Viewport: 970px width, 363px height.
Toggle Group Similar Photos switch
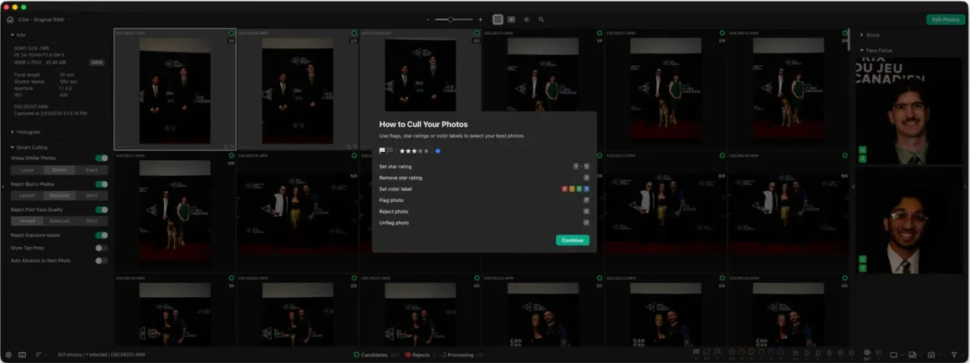[101, 158]
